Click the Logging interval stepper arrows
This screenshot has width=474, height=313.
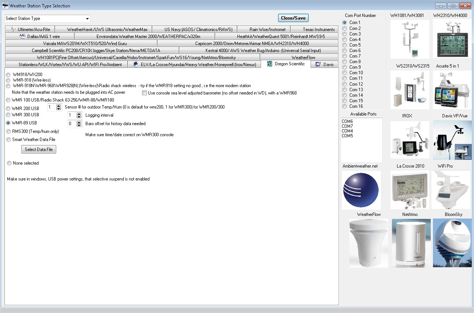[x=79, y=116]
